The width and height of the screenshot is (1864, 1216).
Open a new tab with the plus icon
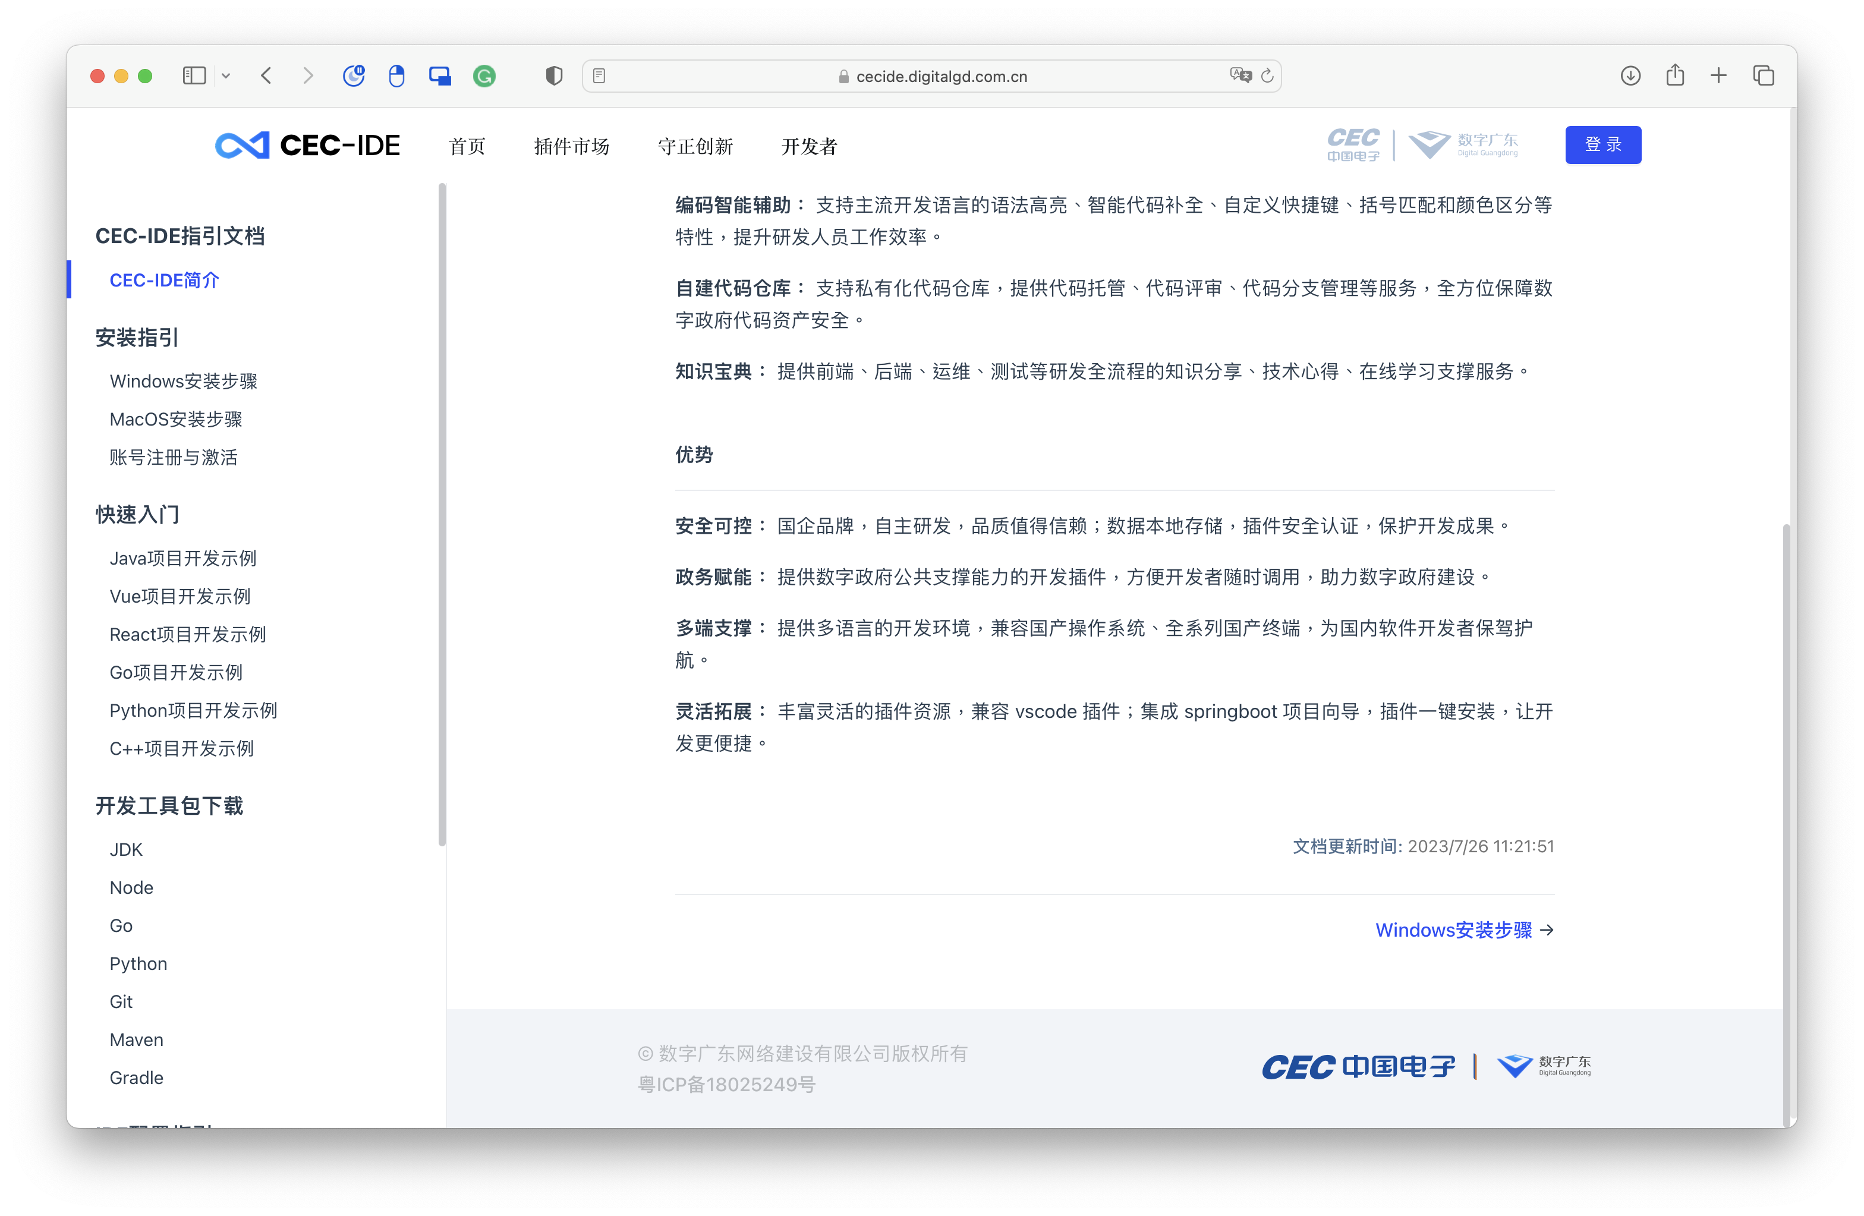[1718, 75]
